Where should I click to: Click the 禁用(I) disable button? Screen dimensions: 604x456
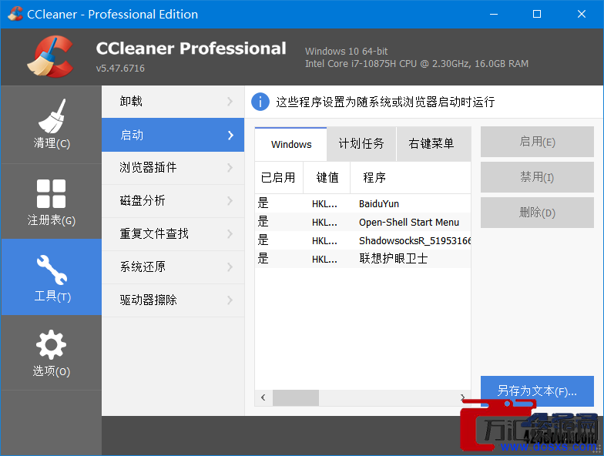pos(537,177)
